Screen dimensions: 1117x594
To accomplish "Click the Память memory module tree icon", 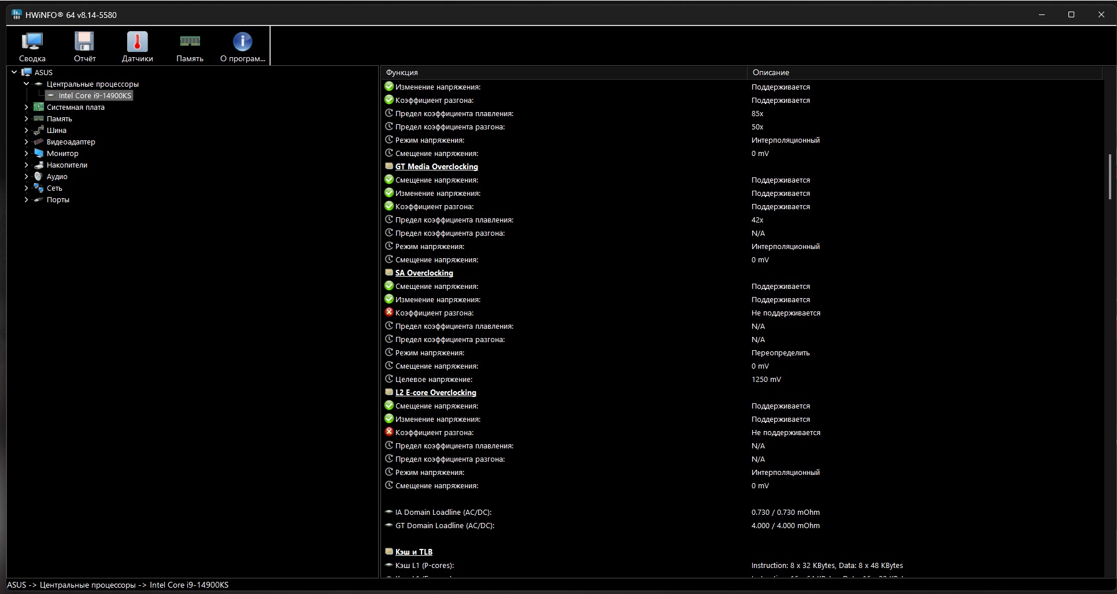I will click(39, 118).
